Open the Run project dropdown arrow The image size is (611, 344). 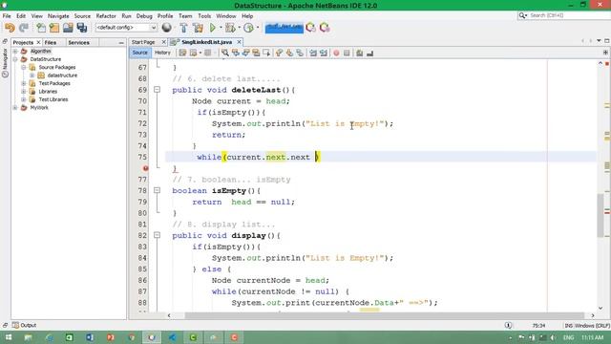221,28
